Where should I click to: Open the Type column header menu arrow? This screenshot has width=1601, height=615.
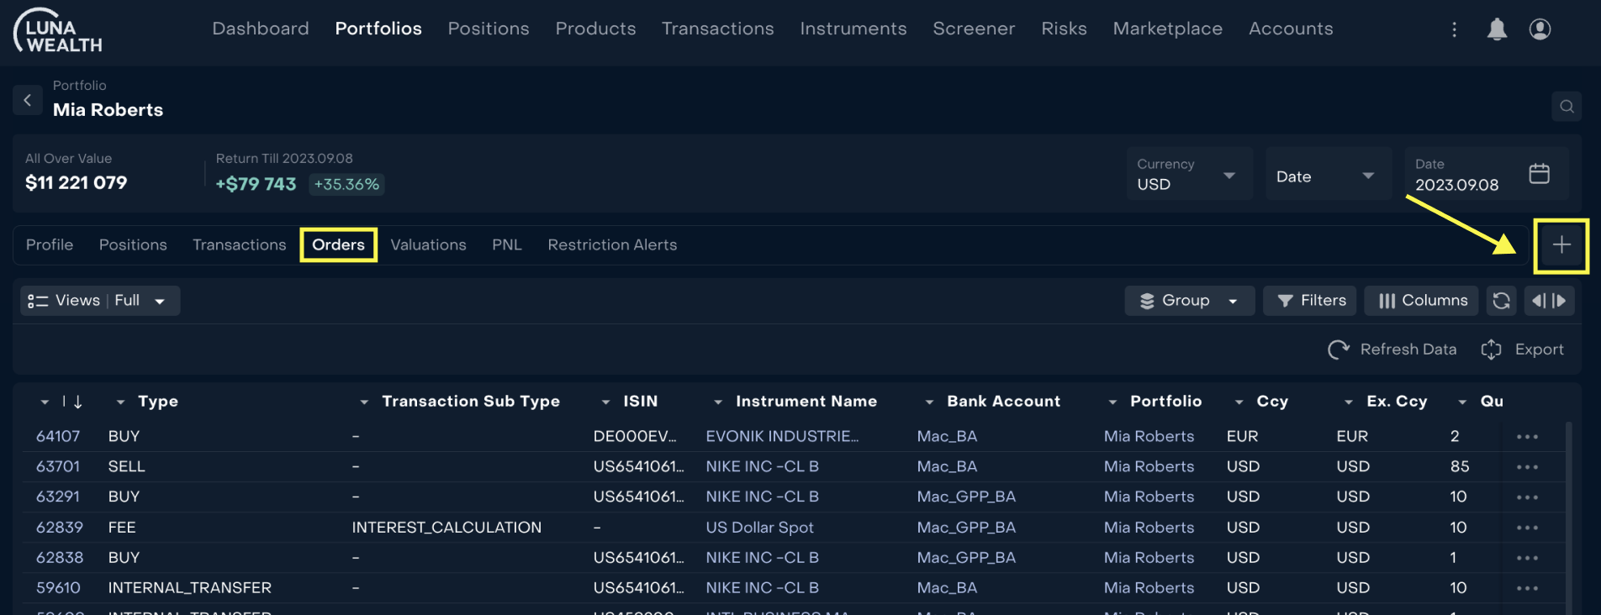(x=120, y=402)
